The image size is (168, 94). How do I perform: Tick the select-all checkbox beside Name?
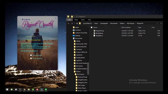click(x=92, y=27)
